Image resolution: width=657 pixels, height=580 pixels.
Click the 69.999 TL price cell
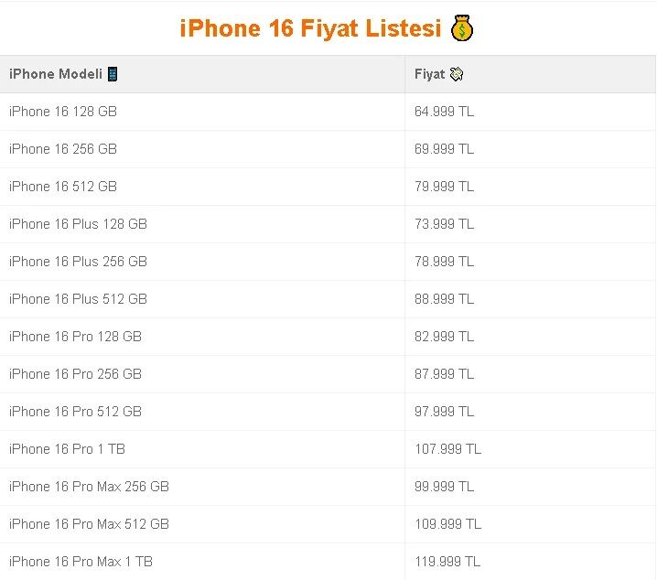[x=444, y=149]
